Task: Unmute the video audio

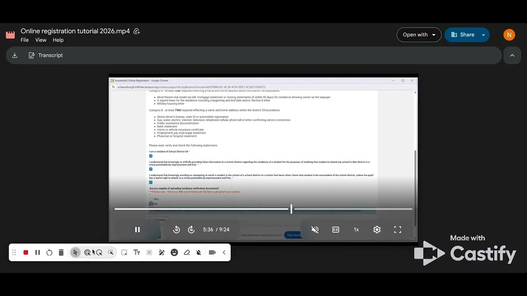Action: click(x=315, y=230)
